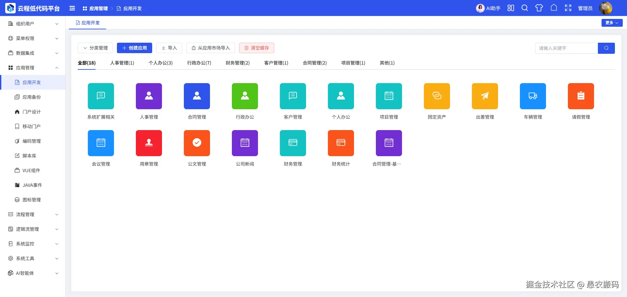Expand the AI智能体 sidebar menu

pos(33,273)
